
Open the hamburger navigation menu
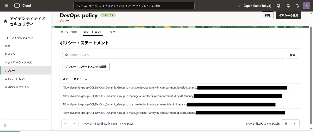[7, 6]
